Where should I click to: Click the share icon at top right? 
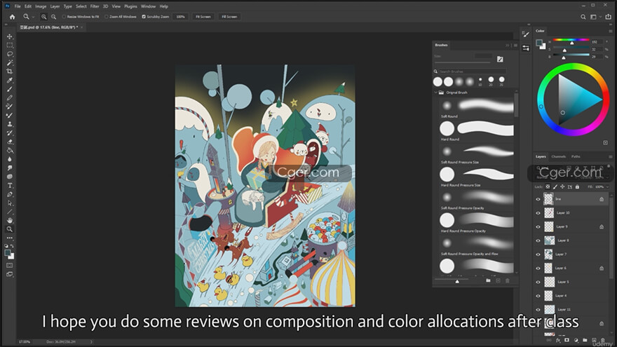609,17
